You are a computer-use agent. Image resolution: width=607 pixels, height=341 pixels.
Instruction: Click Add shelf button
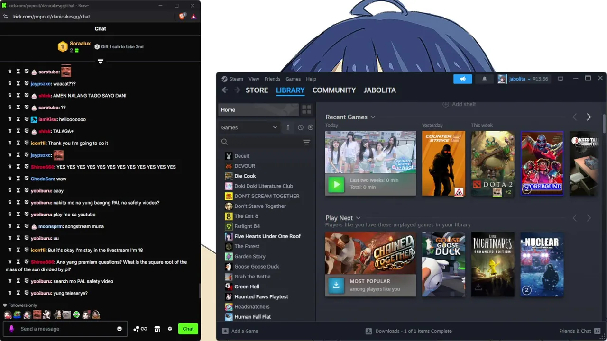(x=459, y=104)
